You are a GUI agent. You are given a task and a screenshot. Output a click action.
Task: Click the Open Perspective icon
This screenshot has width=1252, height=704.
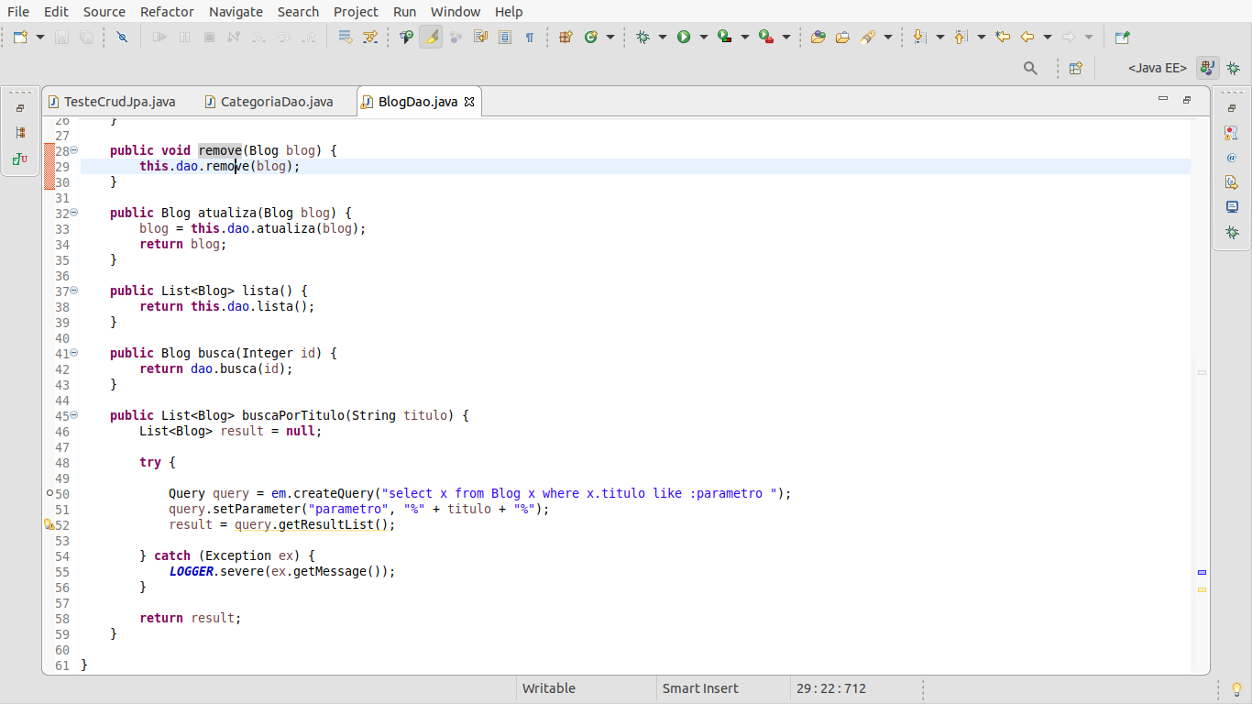point(1076,68)
